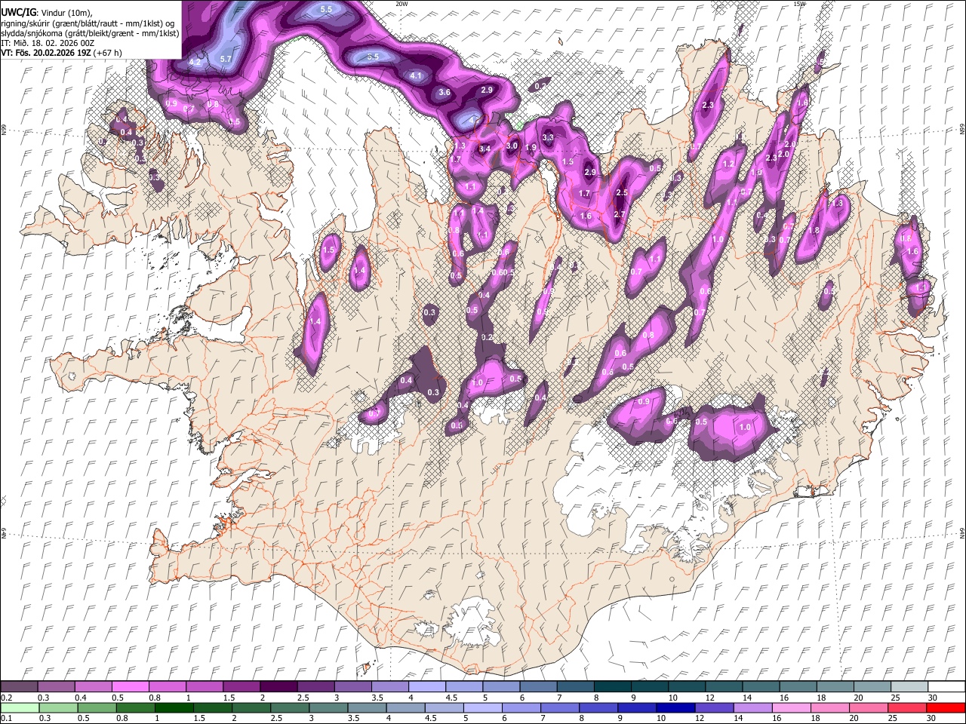Click the 'IT: Mið. 18. 02. 2026 00Z' line
This screenshot has width=966, height=724.
(48, 44)
